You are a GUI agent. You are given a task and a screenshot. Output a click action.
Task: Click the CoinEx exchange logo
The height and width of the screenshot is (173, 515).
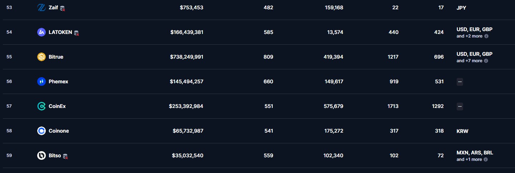tap(42, 106)
